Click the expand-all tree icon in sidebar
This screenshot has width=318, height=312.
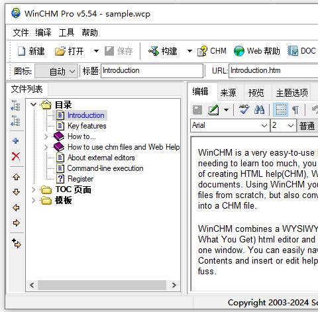[15, 105]
